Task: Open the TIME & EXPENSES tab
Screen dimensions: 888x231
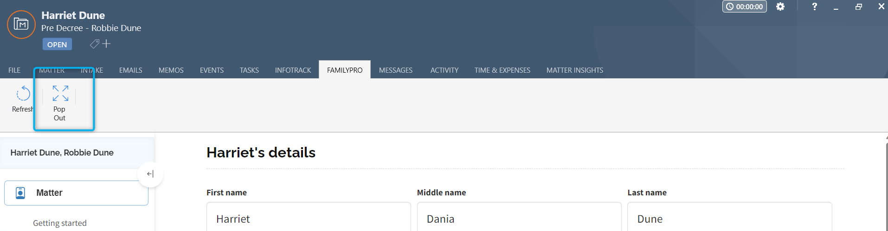Action: (502, 70)
